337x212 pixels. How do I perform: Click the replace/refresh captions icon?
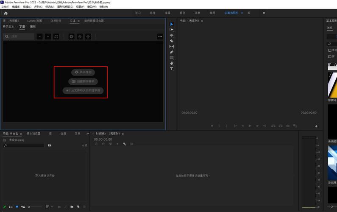pyautogui.click(x=56, y=36)
